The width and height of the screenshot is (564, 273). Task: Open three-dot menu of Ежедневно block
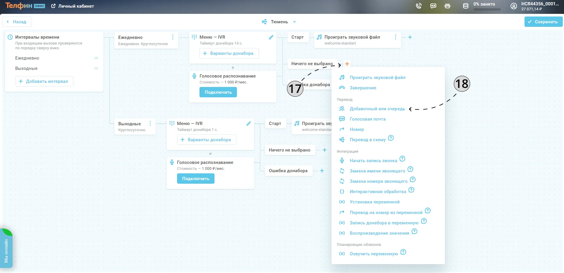click(173, 37)
